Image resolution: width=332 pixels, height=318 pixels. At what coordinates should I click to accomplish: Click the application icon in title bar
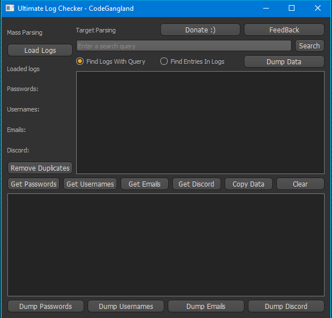10,9
